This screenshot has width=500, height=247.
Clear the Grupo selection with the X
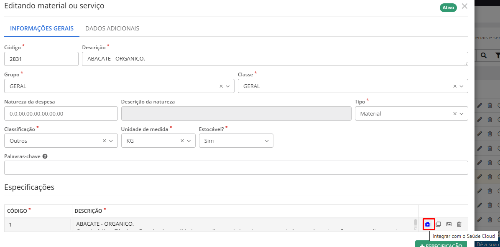[221, 86]
